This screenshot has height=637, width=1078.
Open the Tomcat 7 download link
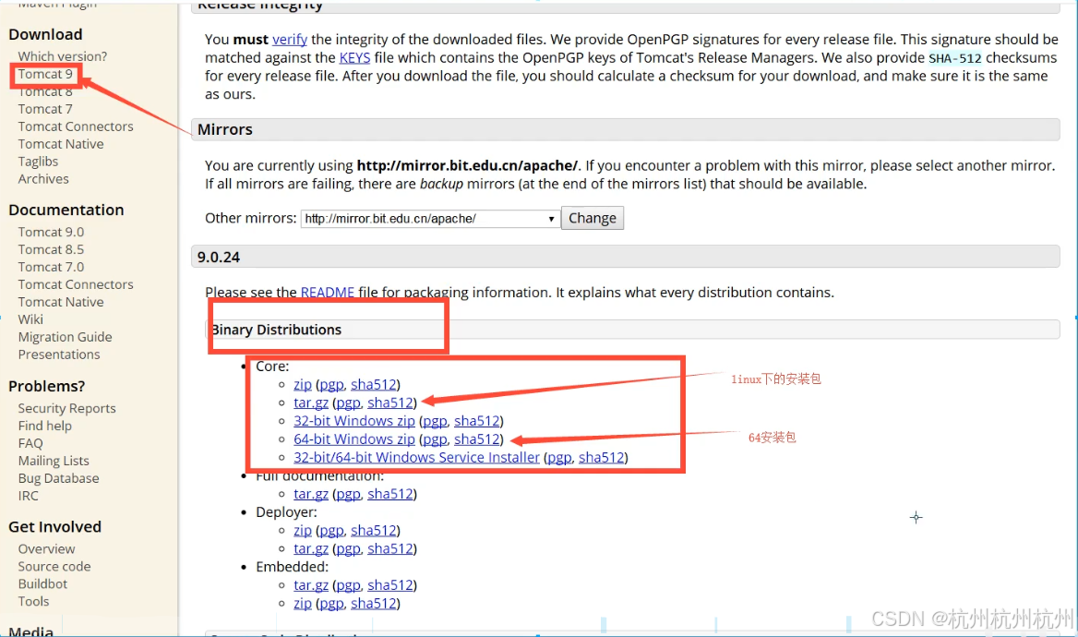click(45, 109)
